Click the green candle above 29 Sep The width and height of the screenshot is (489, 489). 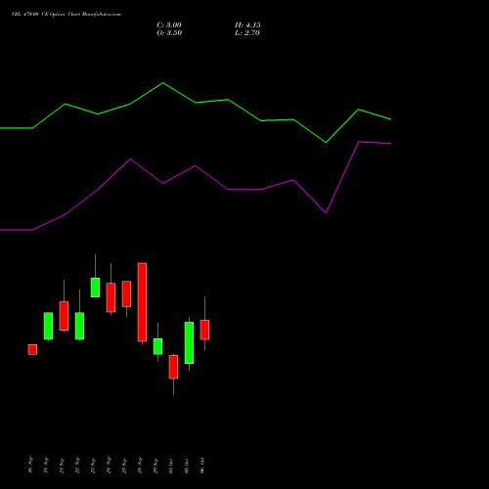click(157, 346)
